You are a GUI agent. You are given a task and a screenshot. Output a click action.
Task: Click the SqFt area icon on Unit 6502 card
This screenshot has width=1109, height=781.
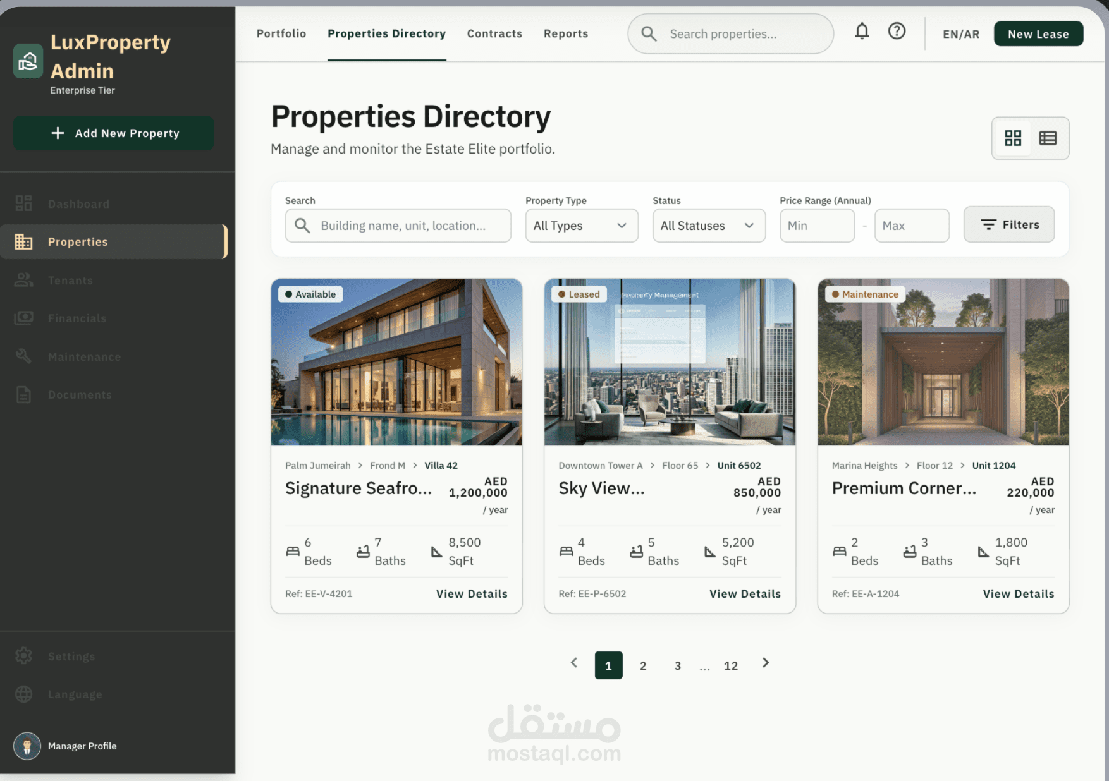tap(710, 552)
